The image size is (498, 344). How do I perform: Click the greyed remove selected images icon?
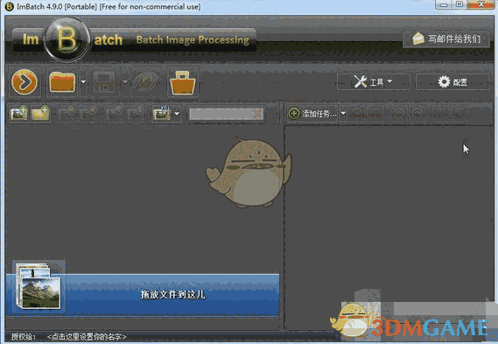coord(67,114)
